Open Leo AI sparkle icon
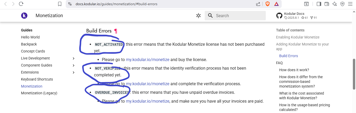 pos(335,4)
